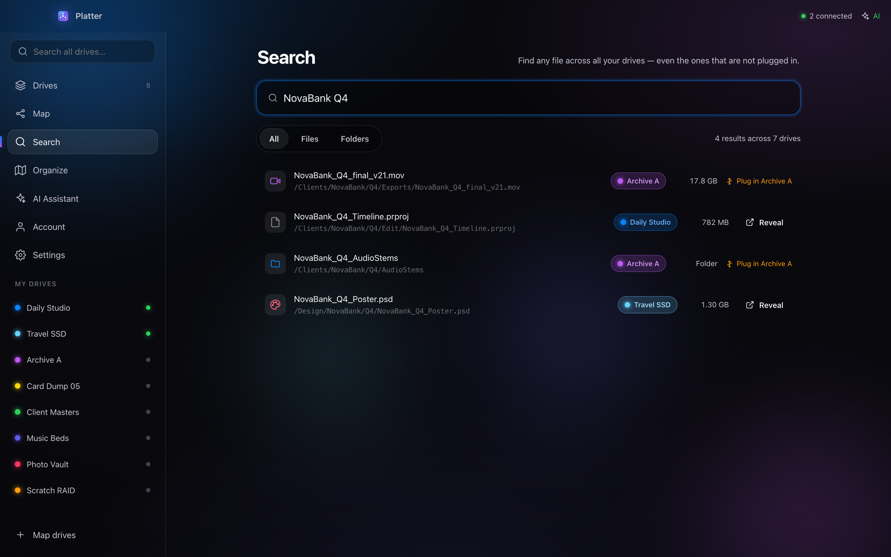The width and height of the screenshot is (891, 557).
Task: Open the Drives section in the sidebar
Action: coord(83,85)
